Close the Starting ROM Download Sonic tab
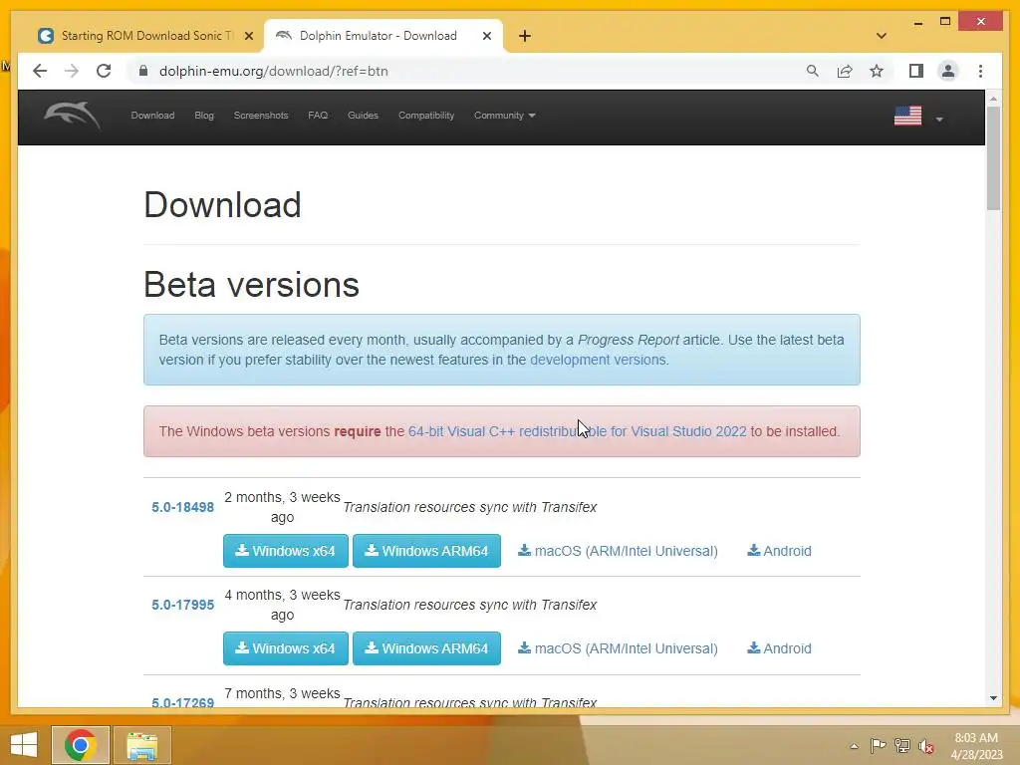The height and width of the screenshot is (765, 1020). pos(248,36)
